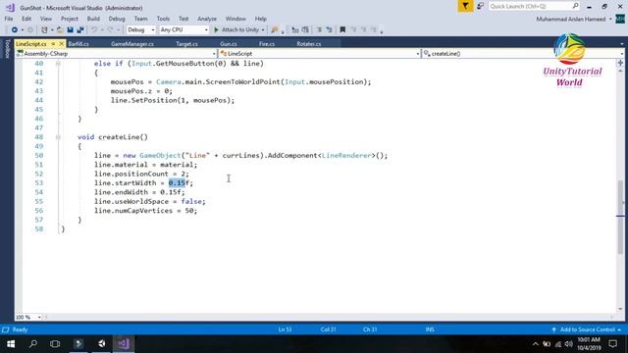Open the Assembly-CSharp project dropdown
Screen dimensions: 628x353
point(116,54)
